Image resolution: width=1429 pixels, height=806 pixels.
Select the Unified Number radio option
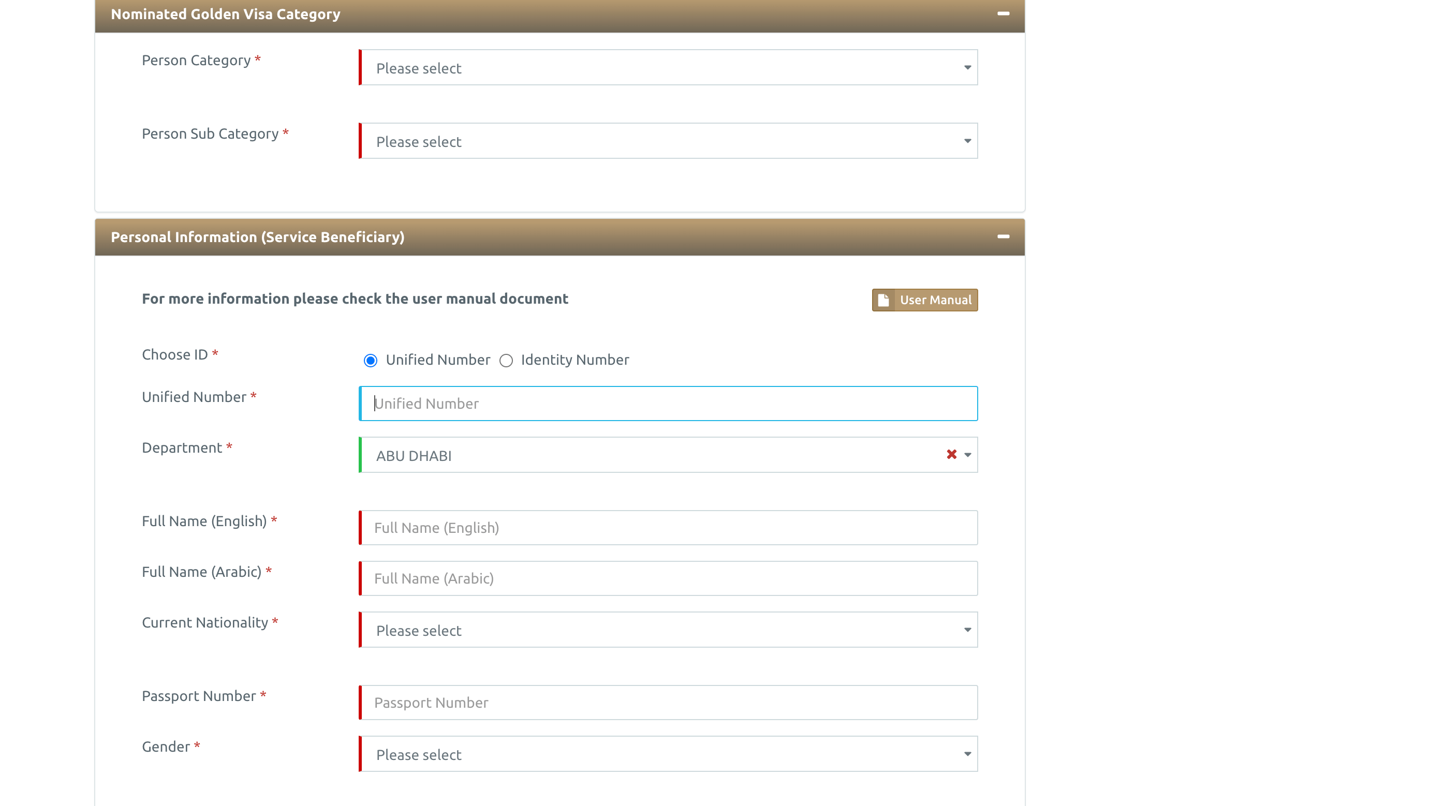point(371,360)
